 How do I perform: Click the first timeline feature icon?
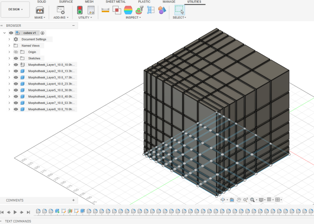(x=38, y=211)
